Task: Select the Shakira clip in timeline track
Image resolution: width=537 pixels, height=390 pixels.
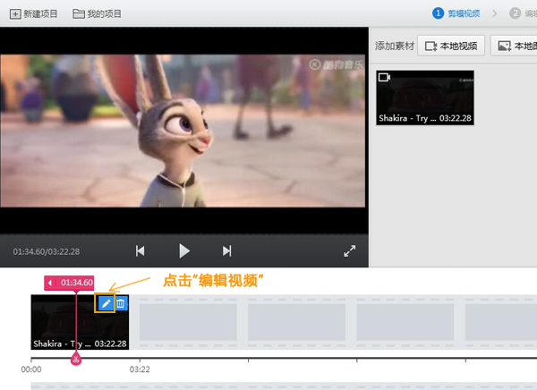Action: coord(80,322)
